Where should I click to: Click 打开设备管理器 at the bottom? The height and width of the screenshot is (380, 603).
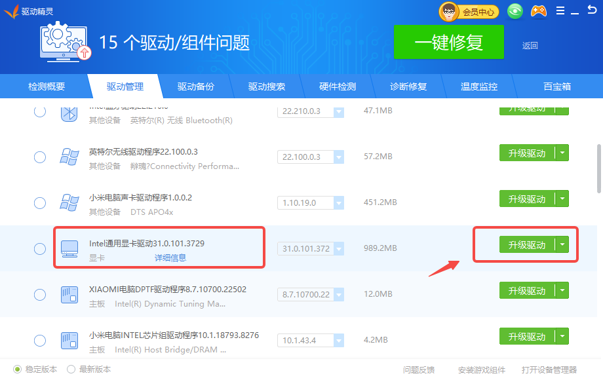click(549, 370)
